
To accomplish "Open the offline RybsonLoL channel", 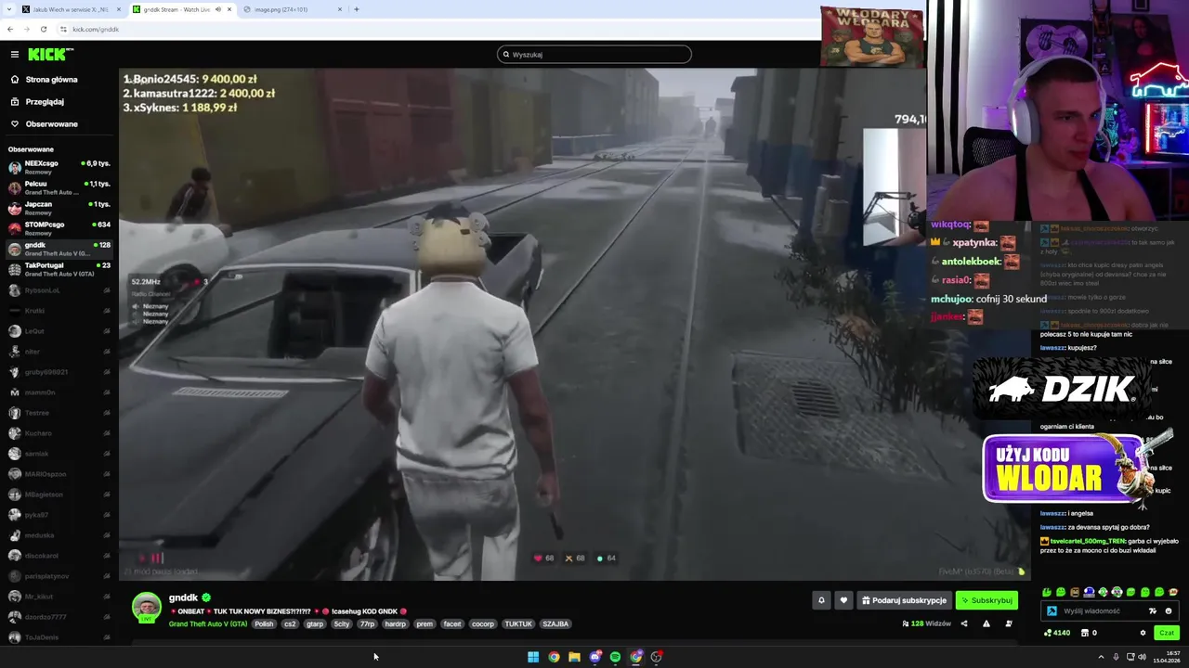I will click(x=59, y=290).
